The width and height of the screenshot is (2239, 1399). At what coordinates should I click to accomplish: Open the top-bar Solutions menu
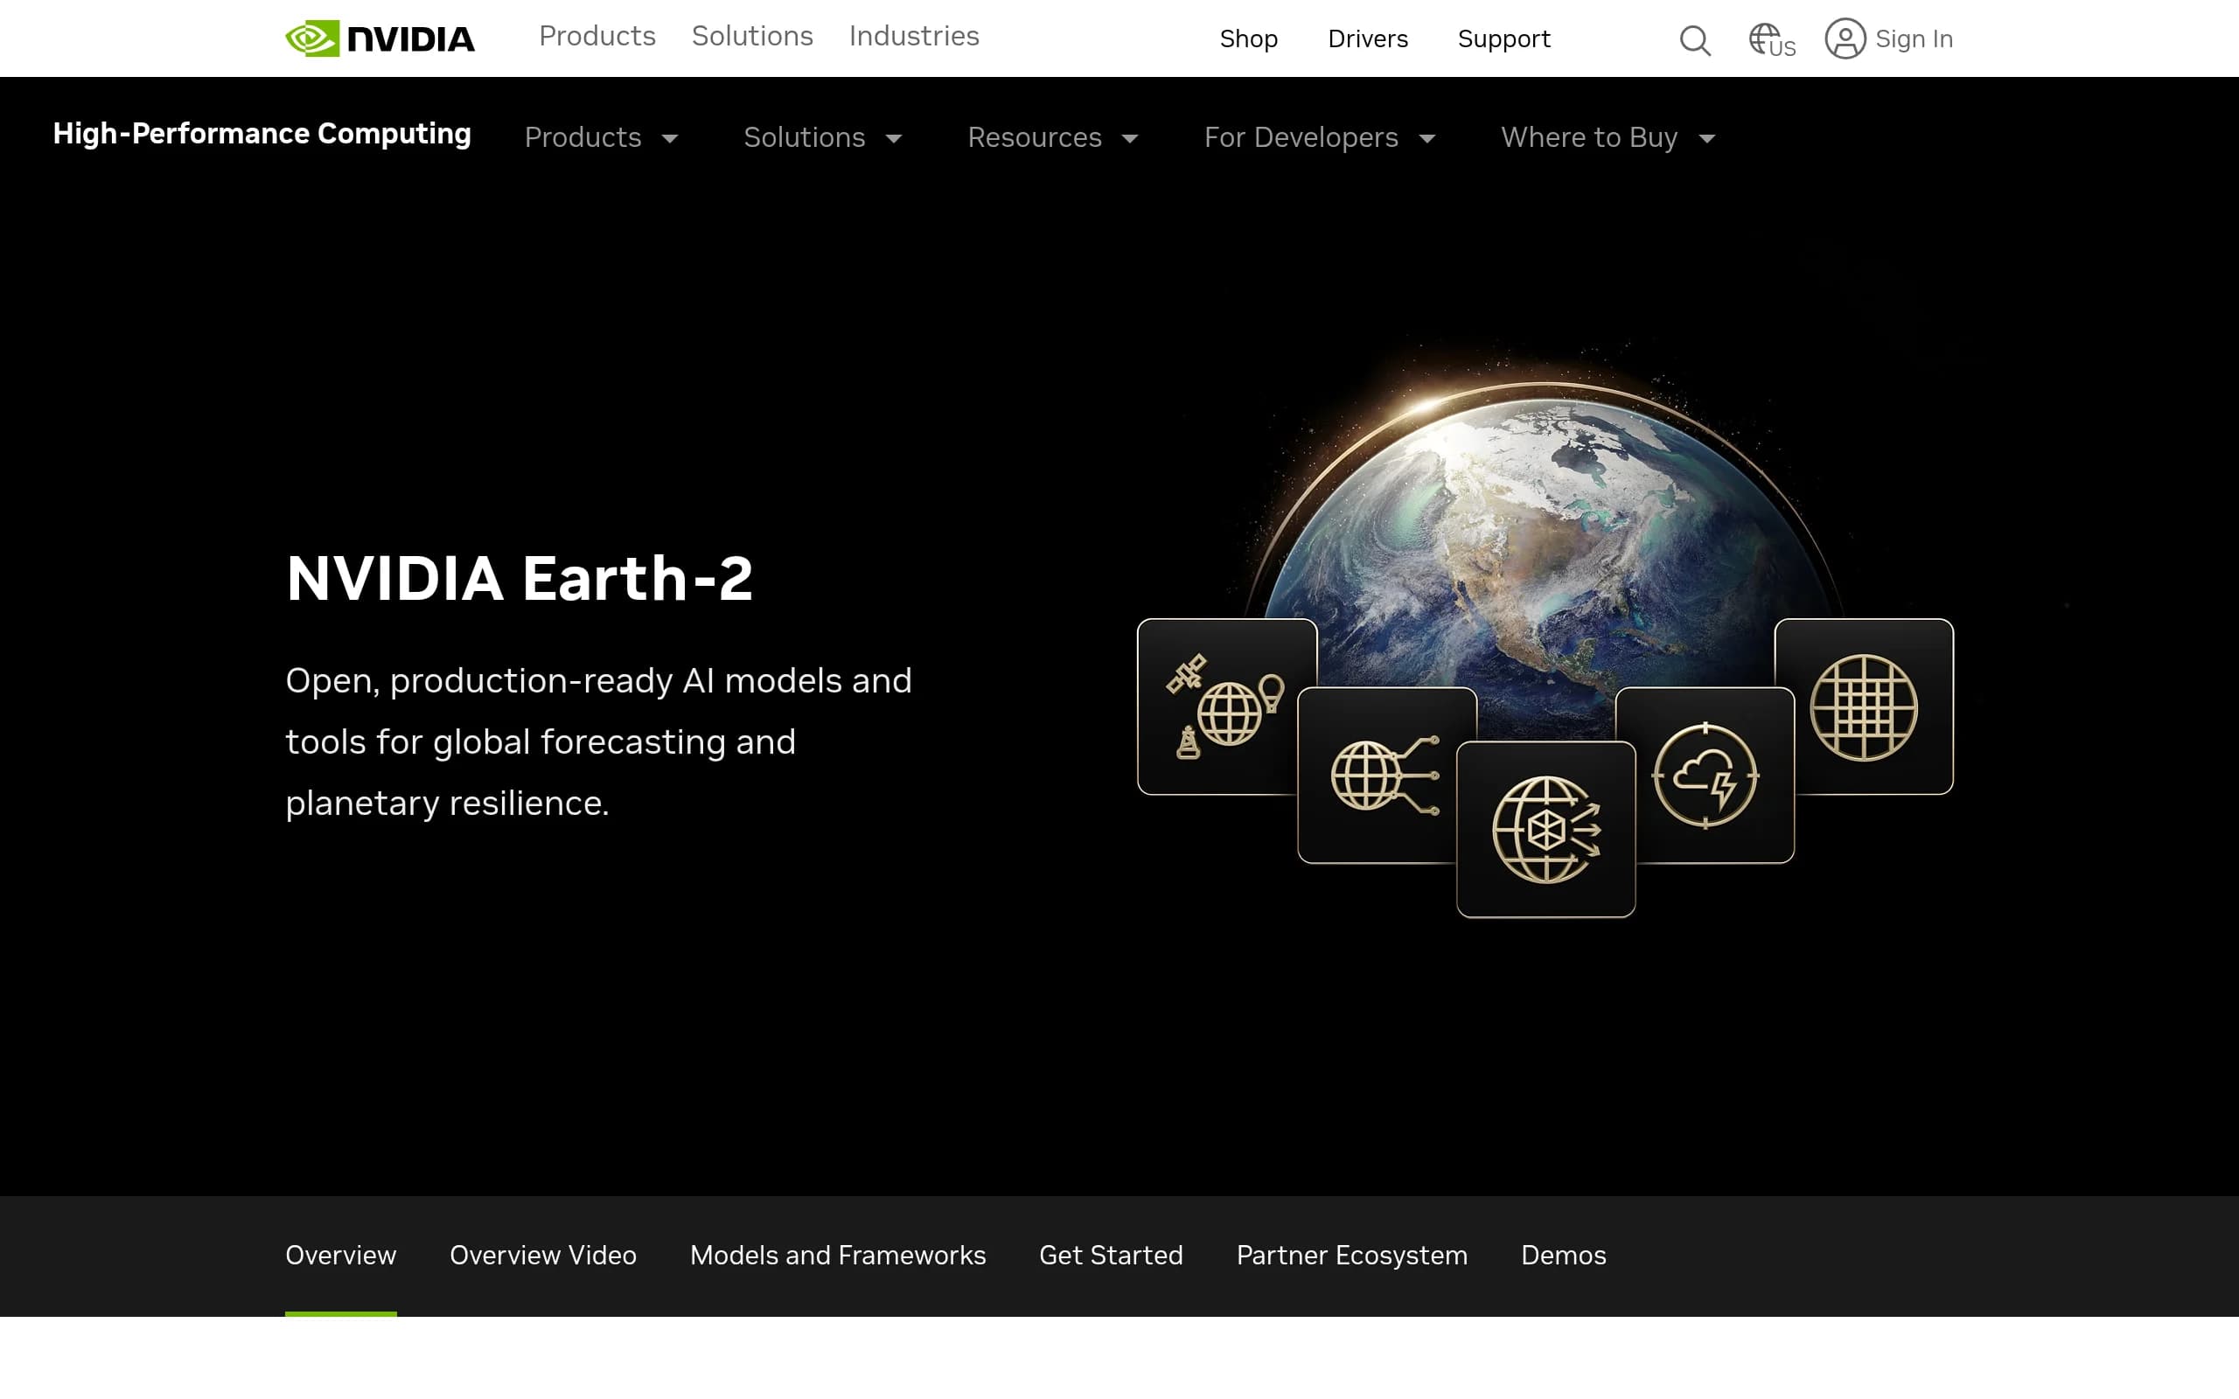pos(752,36)
